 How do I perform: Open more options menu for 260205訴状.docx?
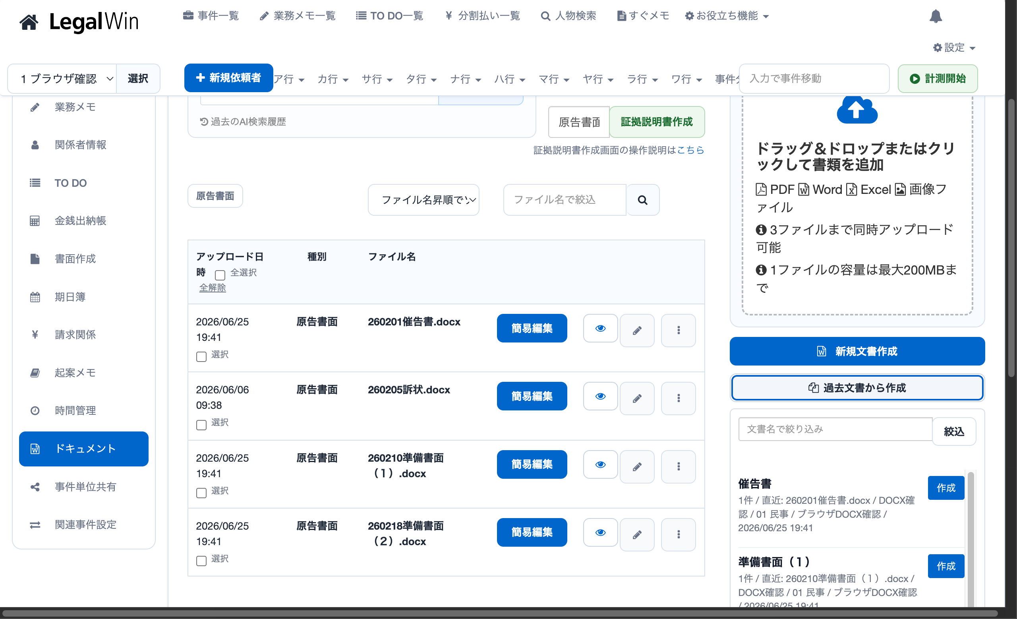click(x=679, y=398)
